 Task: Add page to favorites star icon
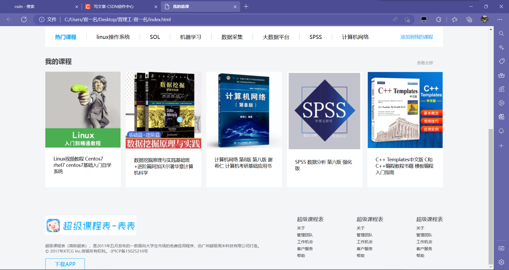(x=407, y=19)
